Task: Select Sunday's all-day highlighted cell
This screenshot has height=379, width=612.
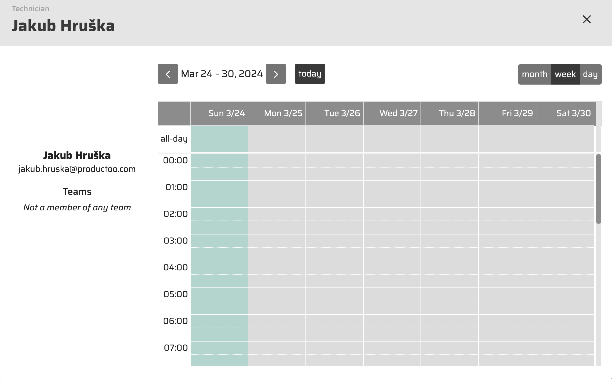Action: (x=219, y=139)
